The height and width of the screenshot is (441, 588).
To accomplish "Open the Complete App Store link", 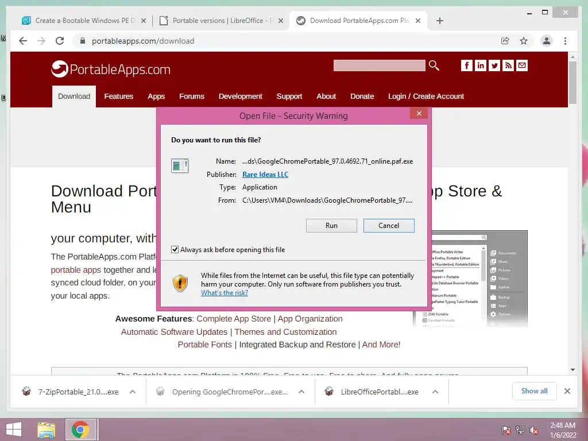I will (x=234, y=319).
